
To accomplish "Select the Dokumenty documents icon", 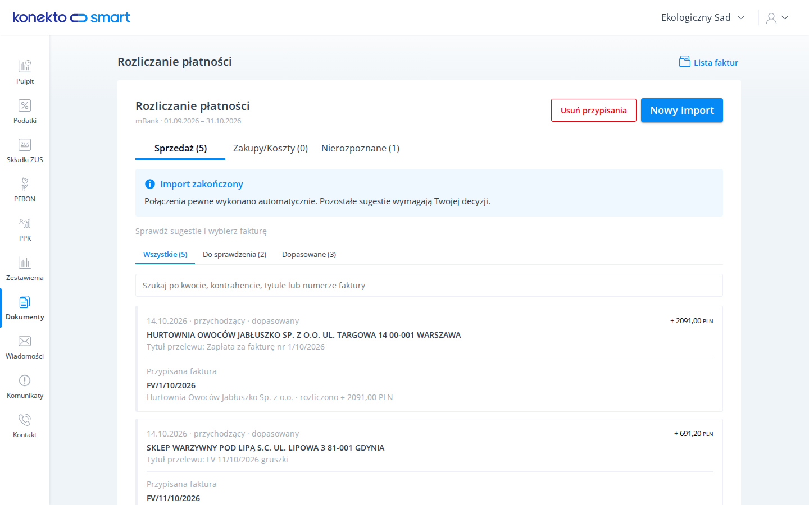I will (x=25, y=302).
